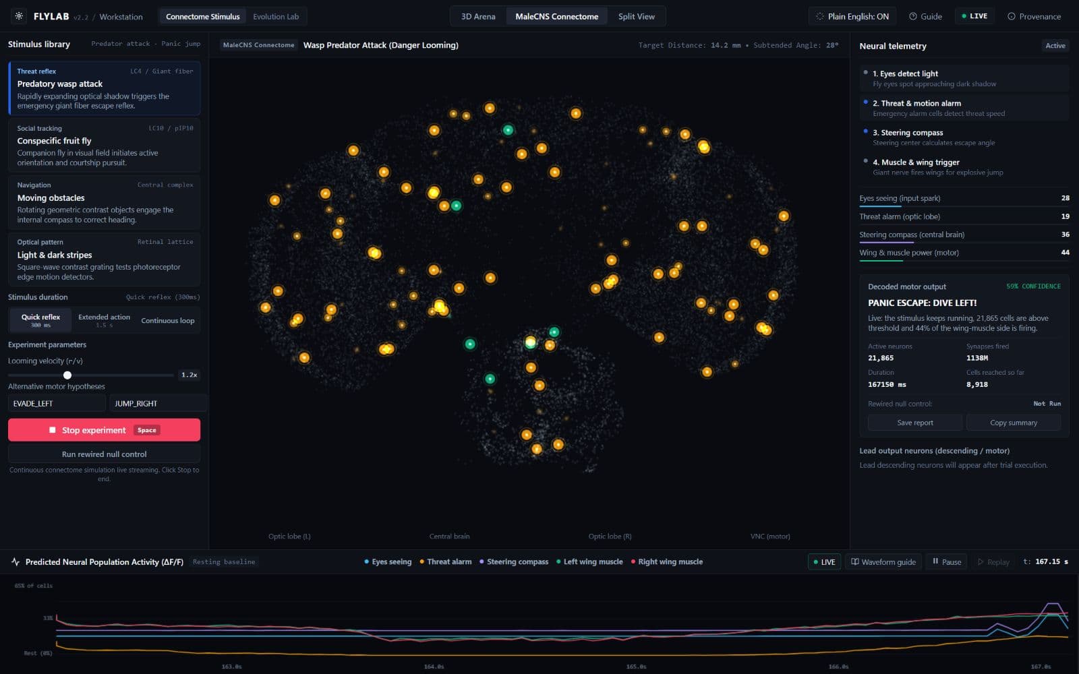Click the Waveform guide book icon
The height and width of the screenshot is (674, 1079).
click(x=855, y=561)
